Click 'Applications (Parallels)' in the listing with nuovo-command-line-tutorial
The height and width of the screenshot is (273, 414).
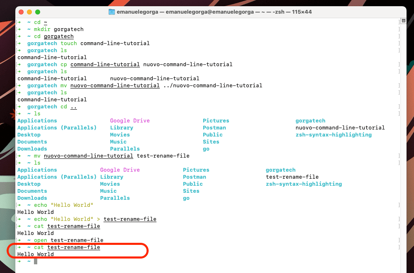click(x=57, y=128)
